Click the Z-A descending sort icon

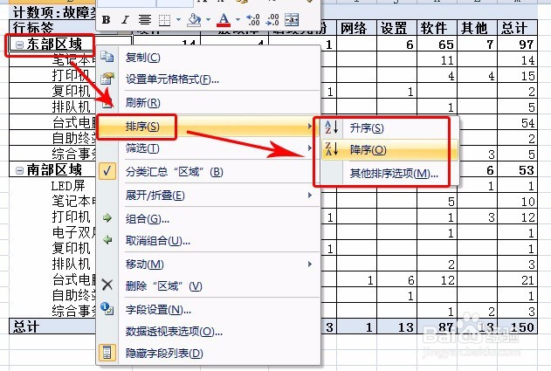tap(331, 149)
